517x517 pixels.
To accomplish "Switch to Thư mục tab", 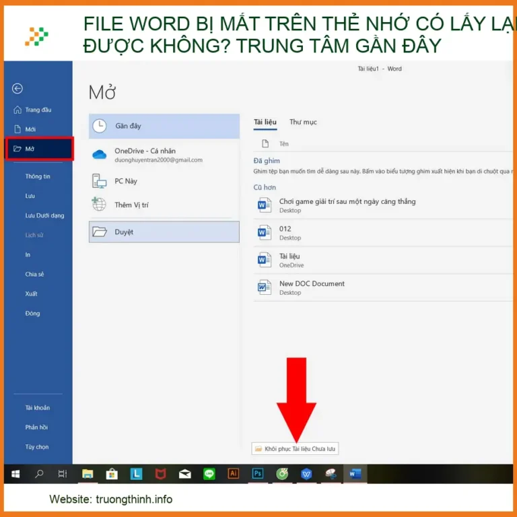I will tap(303, 123).
